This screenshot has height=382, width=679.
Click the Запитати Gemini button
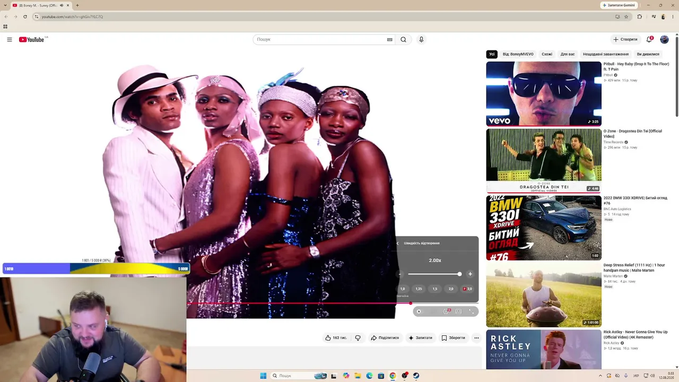coord(619,5)
